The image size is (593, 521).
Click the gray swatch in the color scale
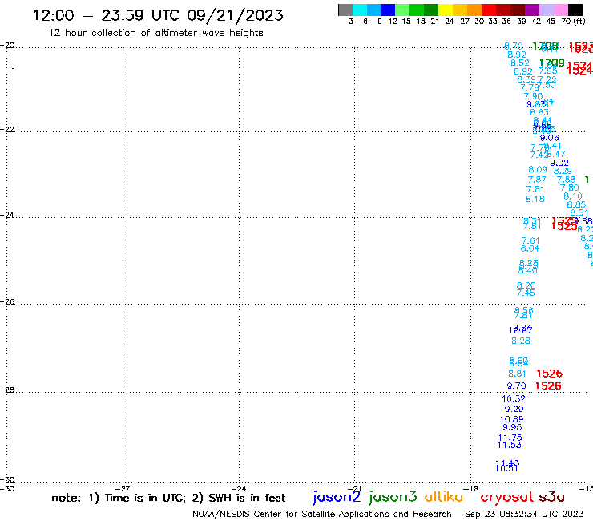coord(345,10)
